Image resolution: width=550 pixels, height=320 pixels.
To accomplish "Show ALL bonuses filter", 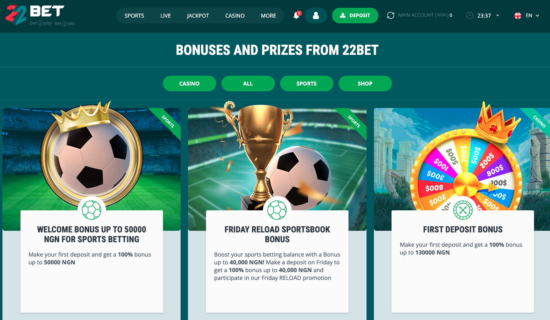I will (248, 83).
